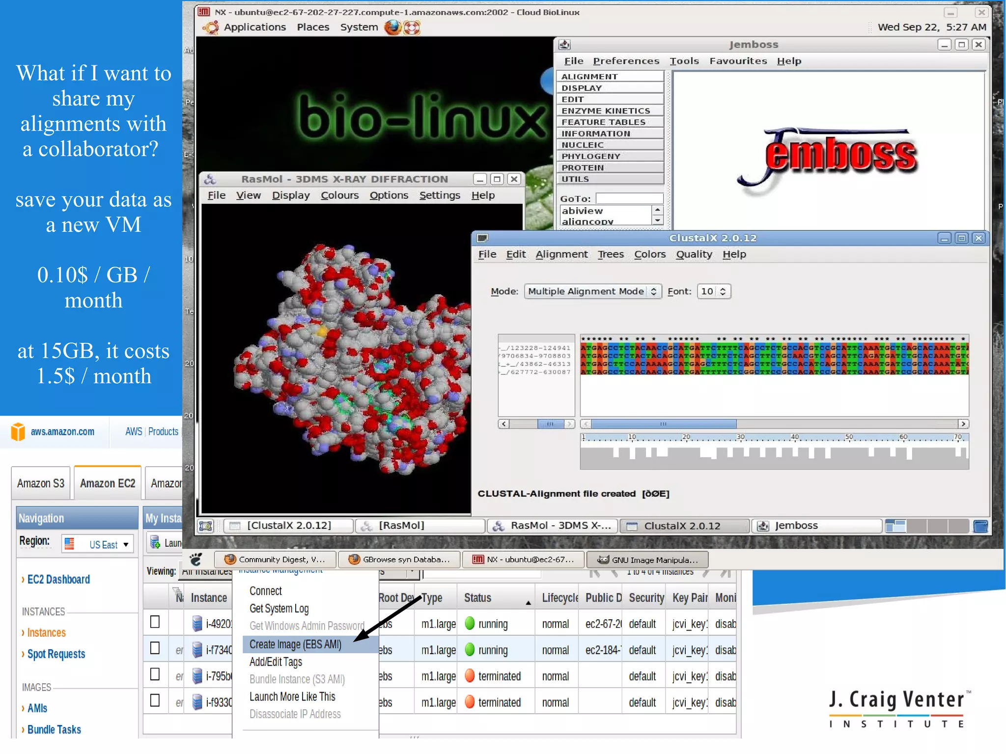Screen dimensions: 1006x754
Task: Click the Ubuntu logo beside Applications menu
Action: [211, 27]
